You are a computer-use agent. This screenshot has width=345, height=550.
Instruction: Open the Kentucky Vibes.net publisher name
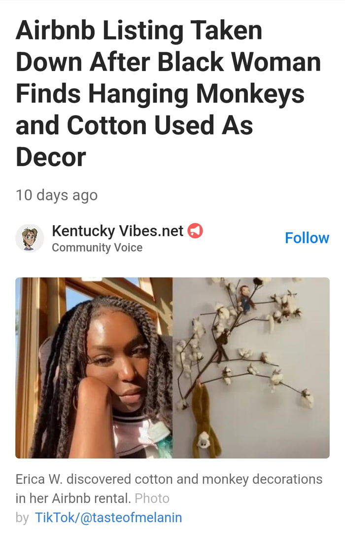tap(117, 231)
